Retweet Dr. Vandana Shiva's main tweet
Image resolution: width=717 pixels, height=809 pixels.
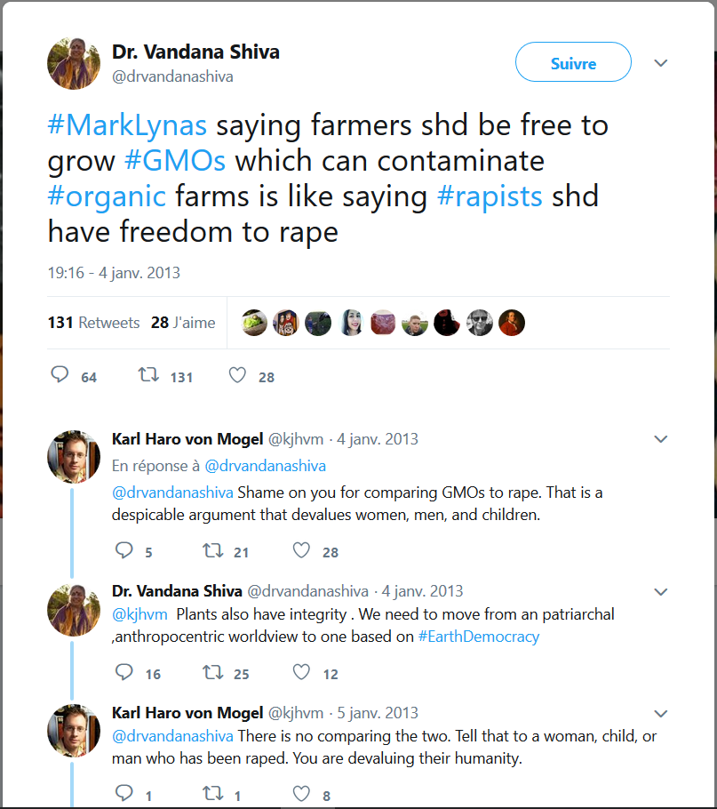tap(149, 376)
